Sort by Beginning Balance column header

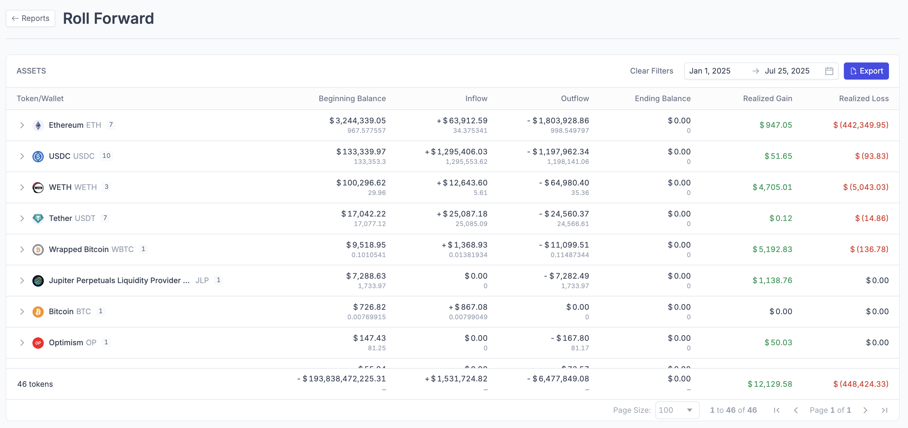tap(352, 99)
